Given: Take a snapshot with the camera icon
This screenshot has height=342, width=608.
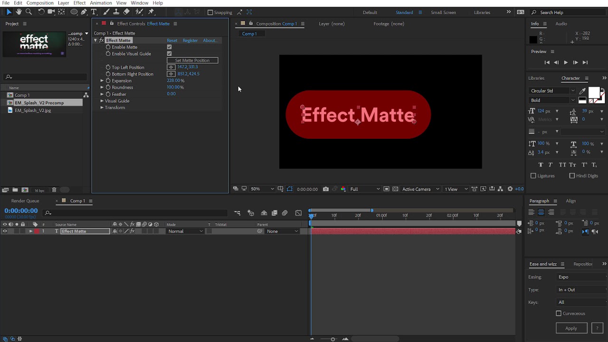Looking at the screenshot, I should tap(325, 189).
